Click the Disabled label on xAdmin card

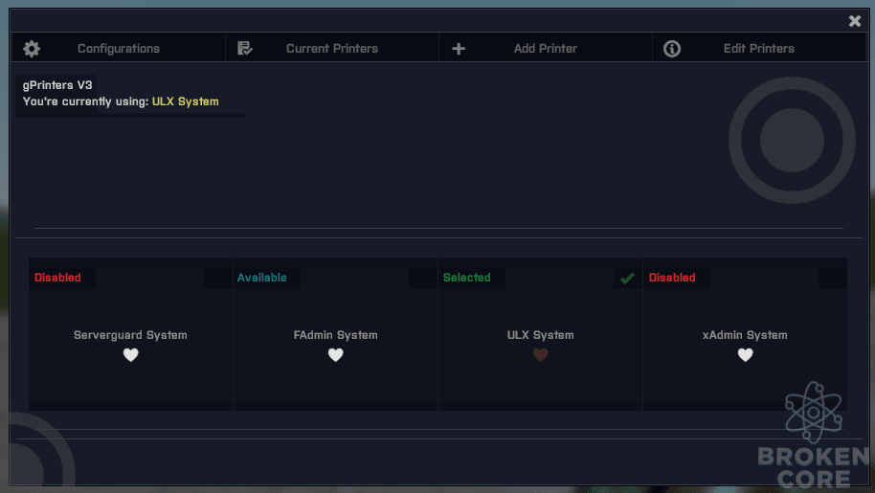[672, 278]
